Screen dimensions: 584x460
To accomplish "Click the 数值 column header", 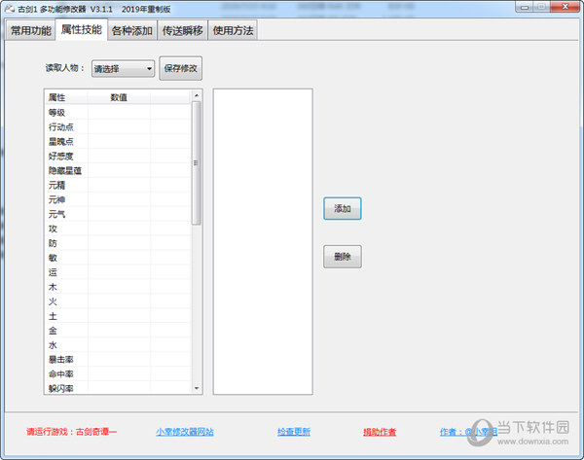I will pyautogui.click(x=118, y=97).
